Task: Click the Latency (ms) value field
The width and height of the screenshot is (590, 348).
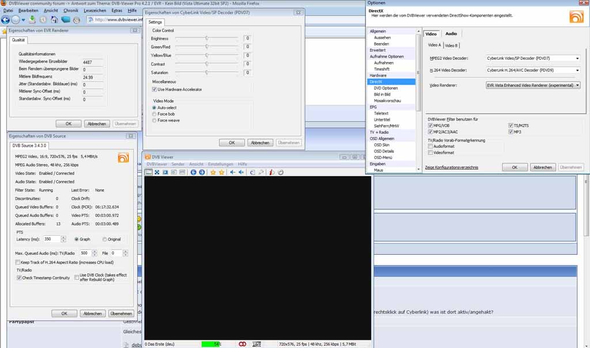Action: tap(52, 239)
